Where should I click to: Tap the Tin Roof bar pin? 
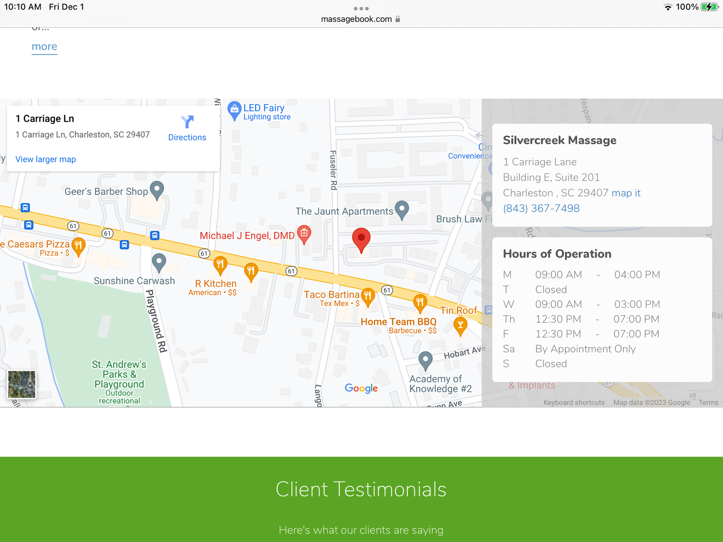tap(460, 327)
